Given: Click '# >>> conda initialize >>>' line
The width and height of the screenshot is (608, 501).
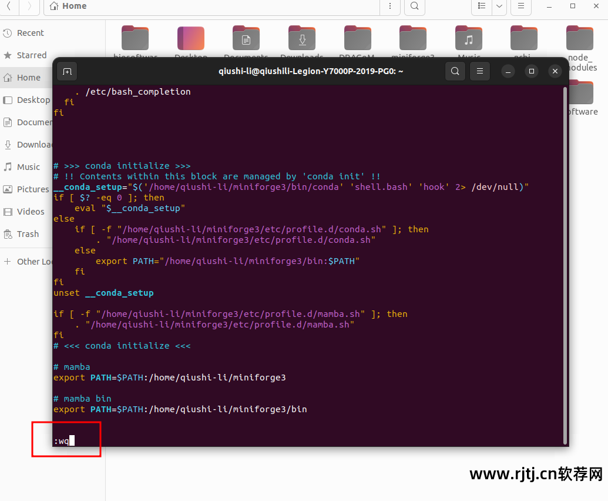Looking at the screenshot, I should (122, 166).
